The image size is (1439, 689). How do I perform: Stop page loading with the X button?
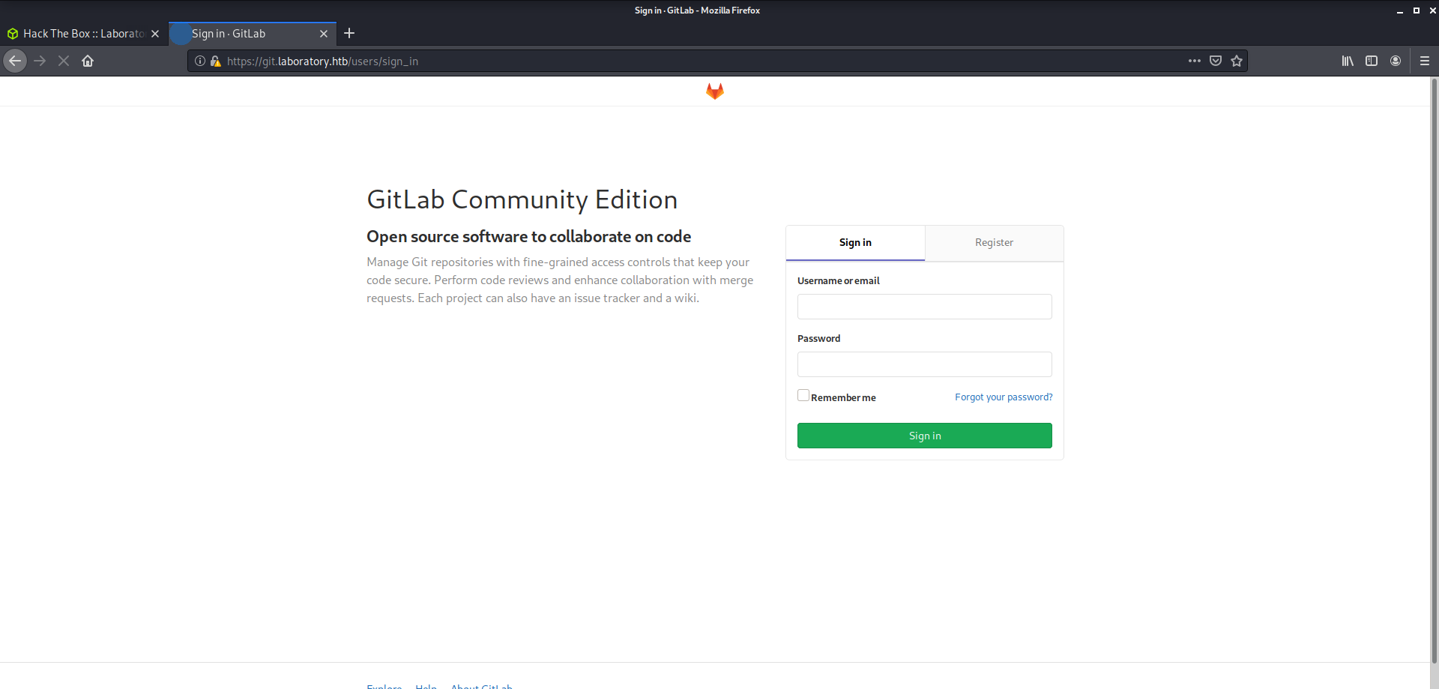(64, 61)
